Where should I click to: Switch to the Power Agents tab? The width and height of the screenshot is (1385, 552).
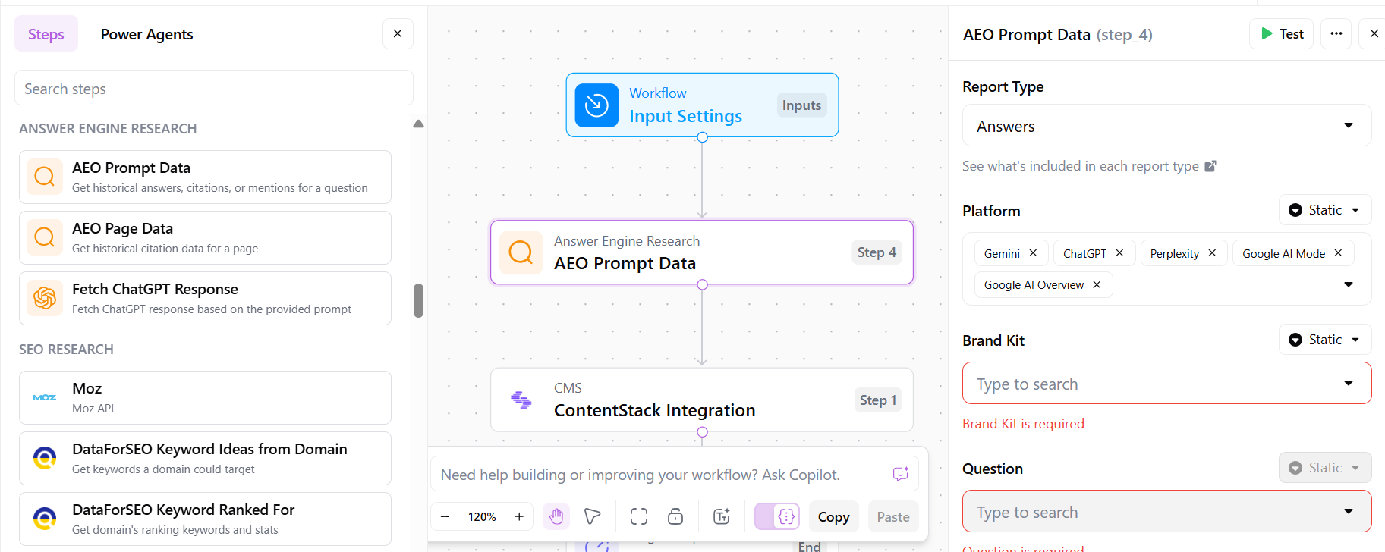tap(146, 33)
